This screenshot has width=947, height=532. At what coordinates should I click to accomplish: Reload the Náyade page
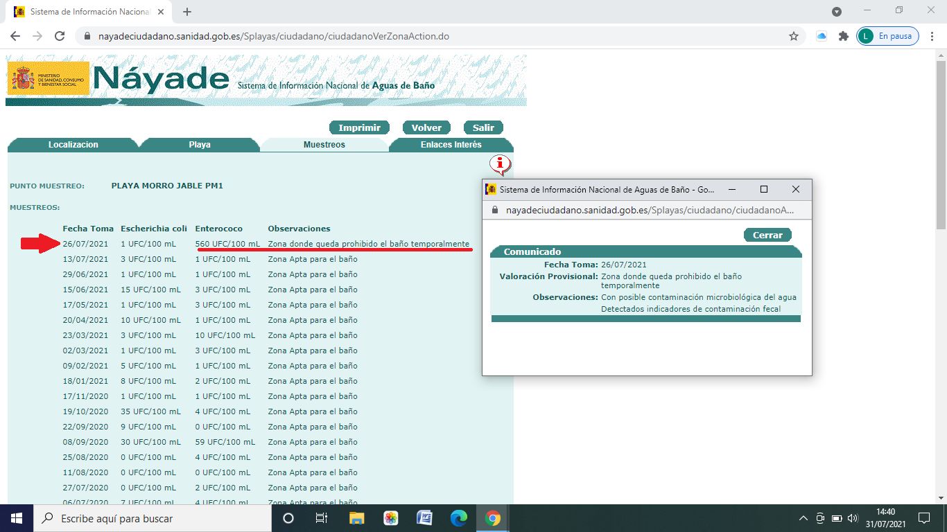(60, 36)
